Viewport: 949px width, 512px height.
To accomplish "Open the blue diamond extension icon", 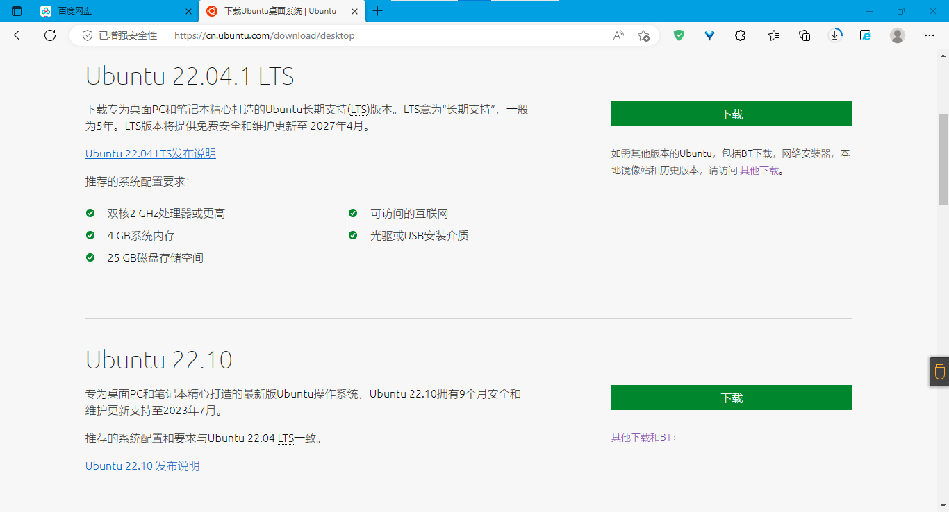I will [709, 35].
